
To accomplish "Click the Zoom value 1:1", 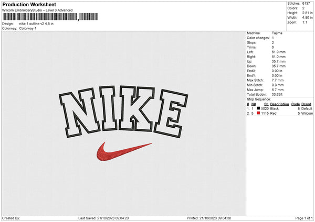I will tap(304, 22).
